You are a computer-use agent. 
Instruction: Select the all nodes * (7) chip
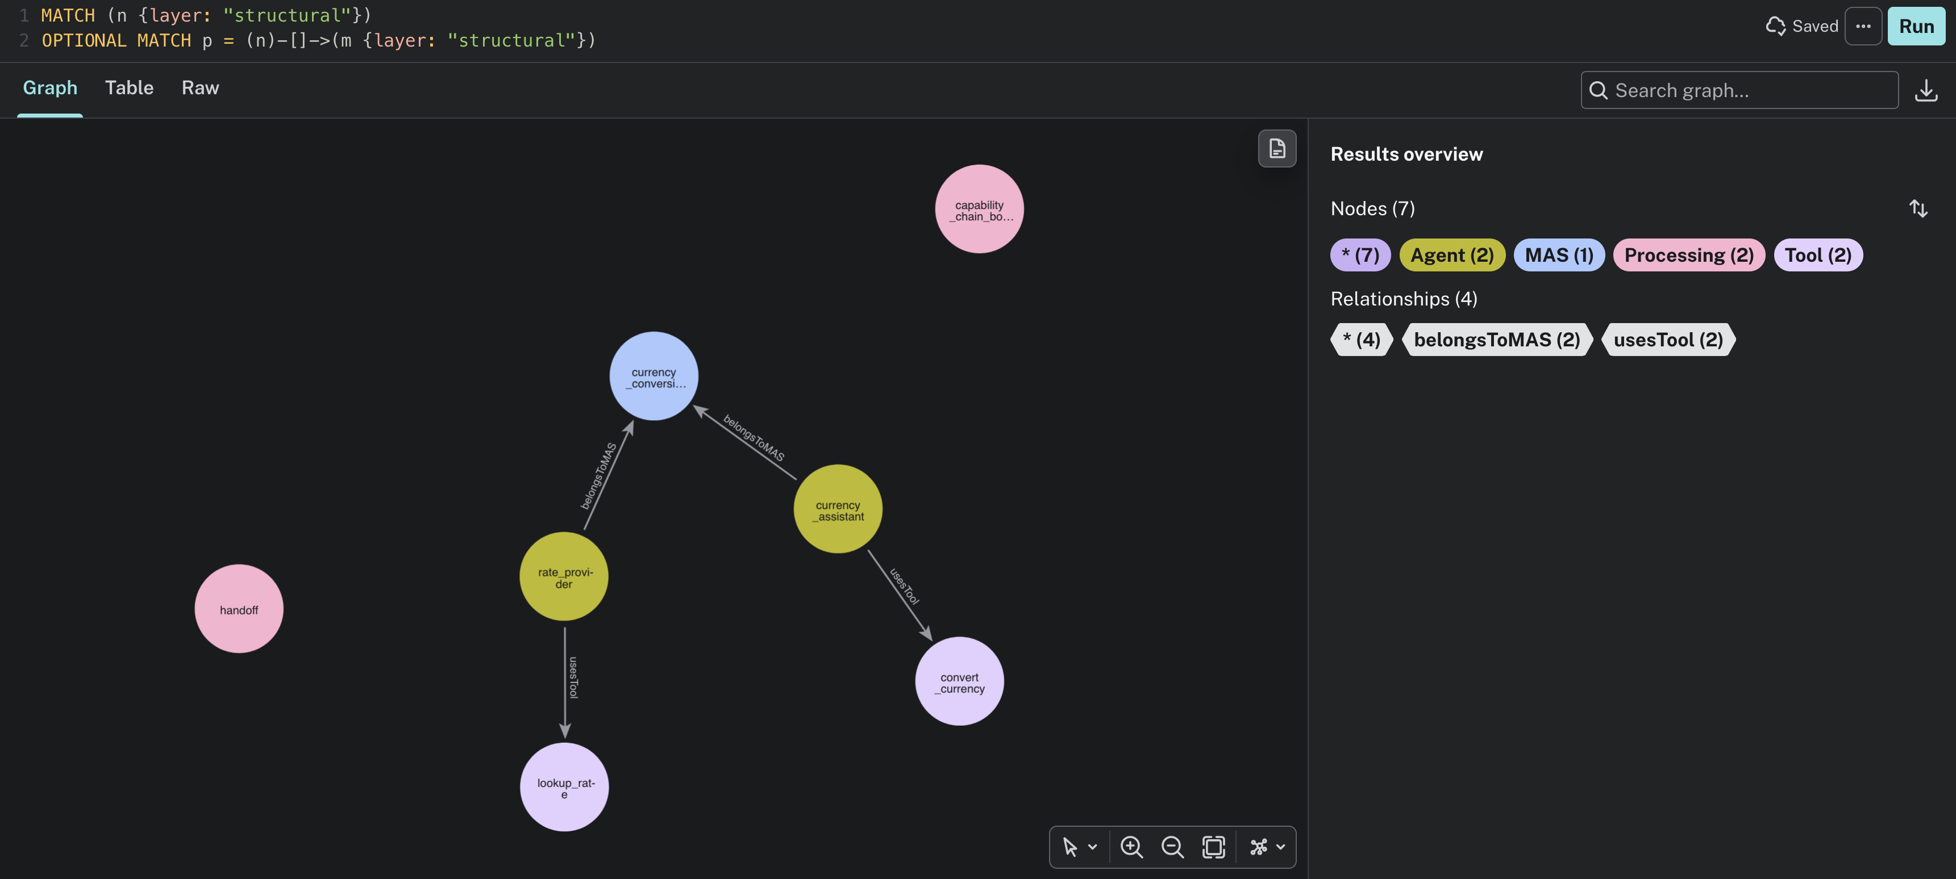1360,255
